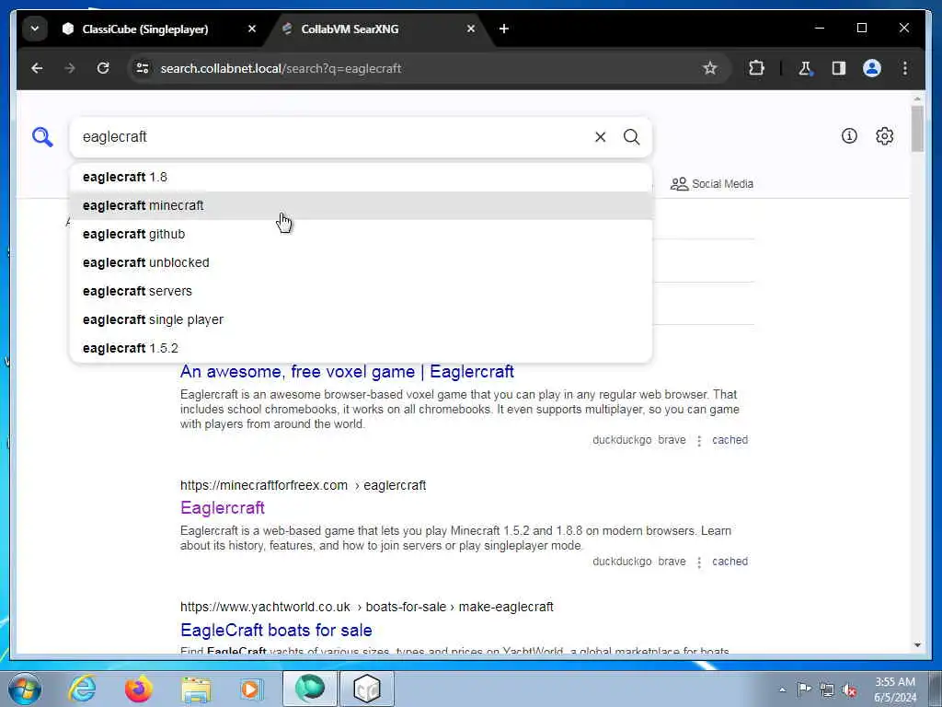The height and width of the screenshot is (707, 942).
Task: Open Windows Media Player from taskbar
Action: point(252,689)
